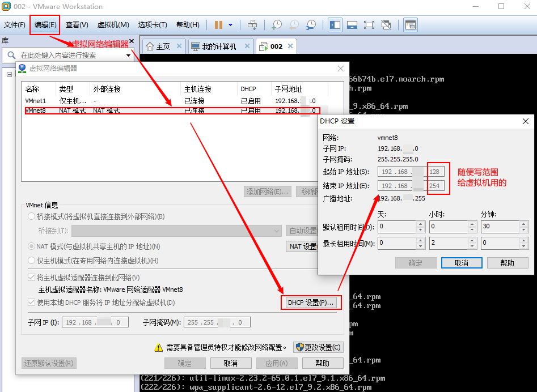Open the snapshot manager
Screen dimensions: 537x392
[311, 24]
